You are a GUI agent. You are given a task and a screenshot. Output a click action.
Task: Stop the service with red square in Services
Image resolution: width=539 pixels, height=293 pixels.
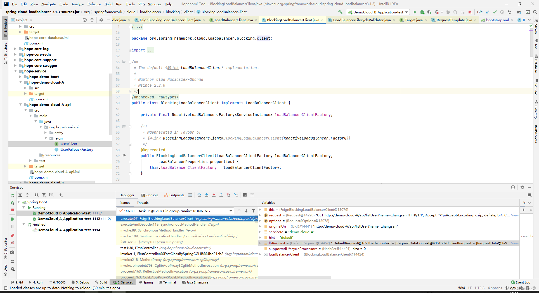coord(12,210)
